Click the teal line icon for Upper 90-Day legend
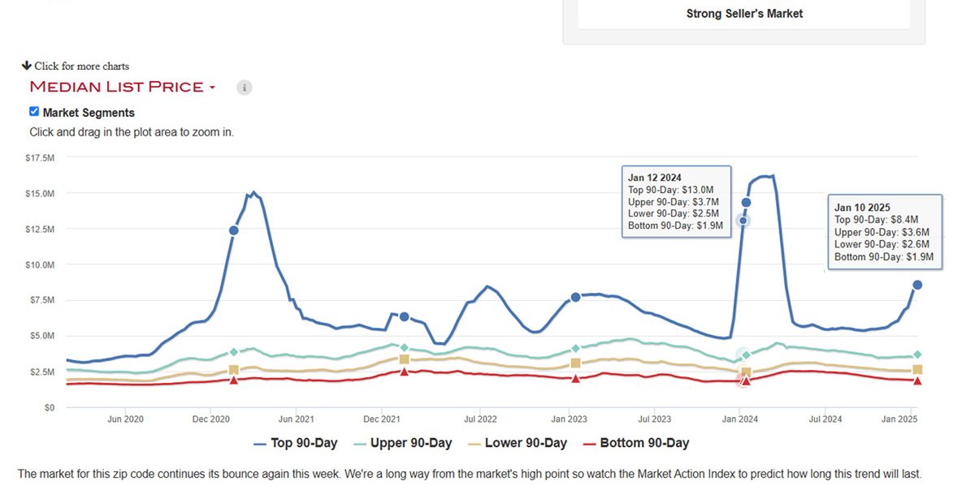 click(x=360, y=443)
